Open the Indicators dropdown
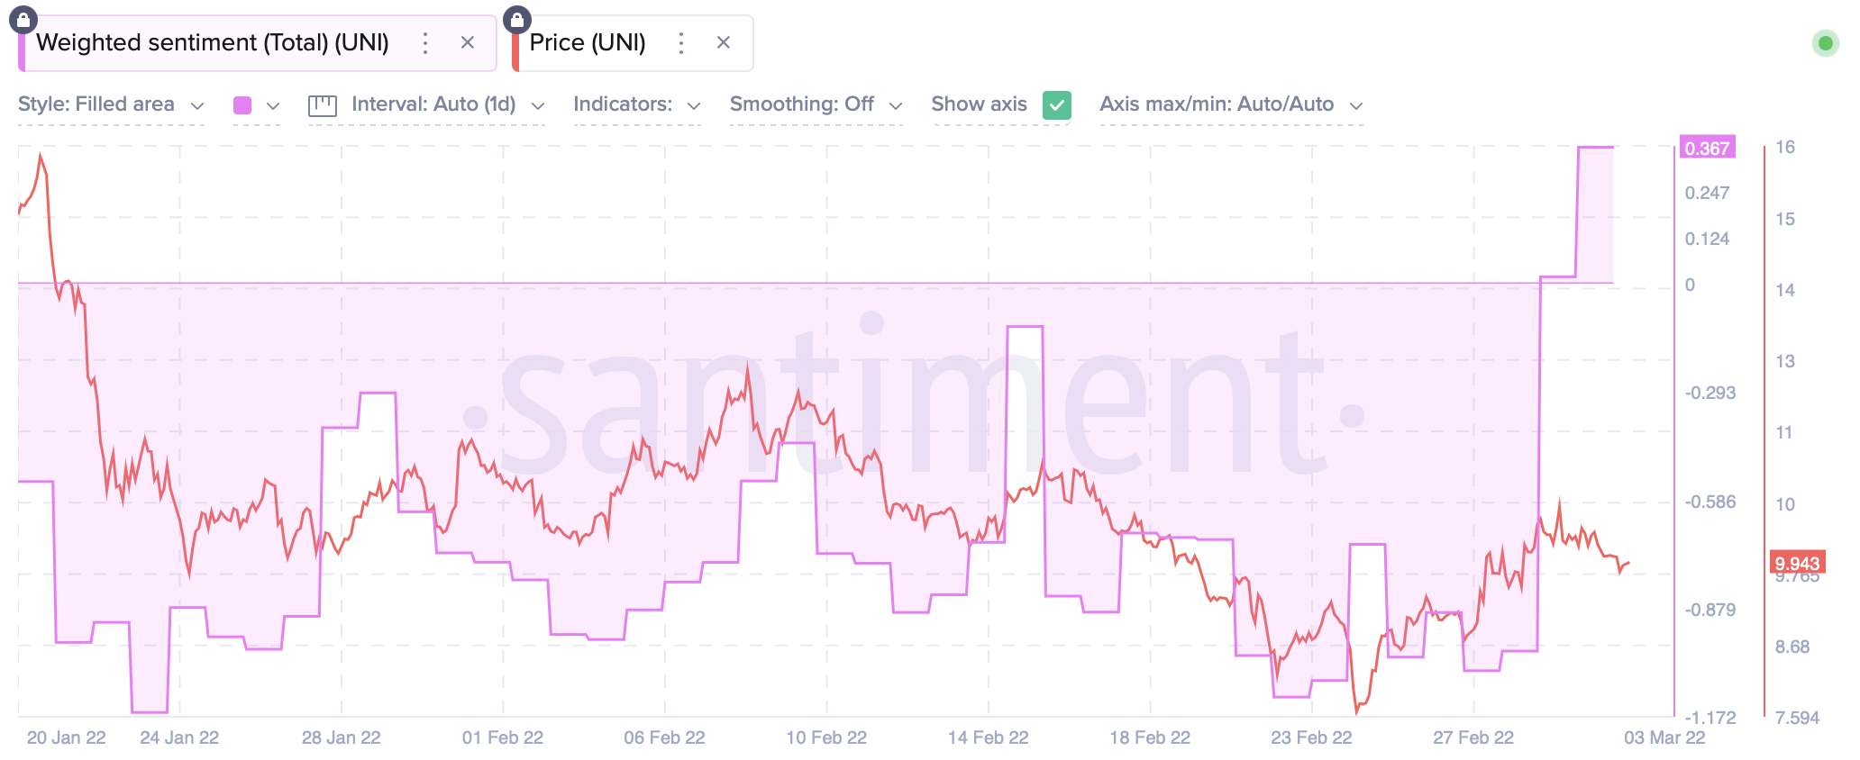Viewport: 1860px width, 760px height. point(637,104)
